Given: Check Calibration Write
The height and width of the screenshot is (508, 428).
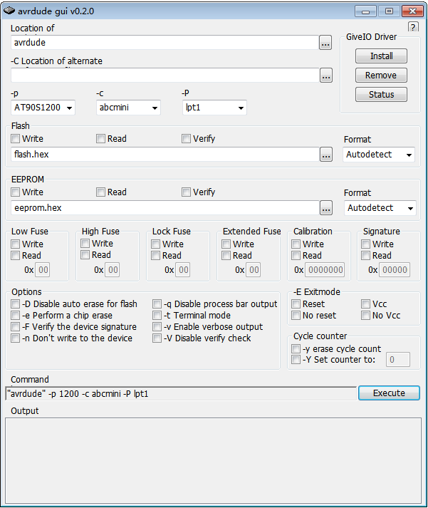Looking at the screenshot, I should point(296,244).
